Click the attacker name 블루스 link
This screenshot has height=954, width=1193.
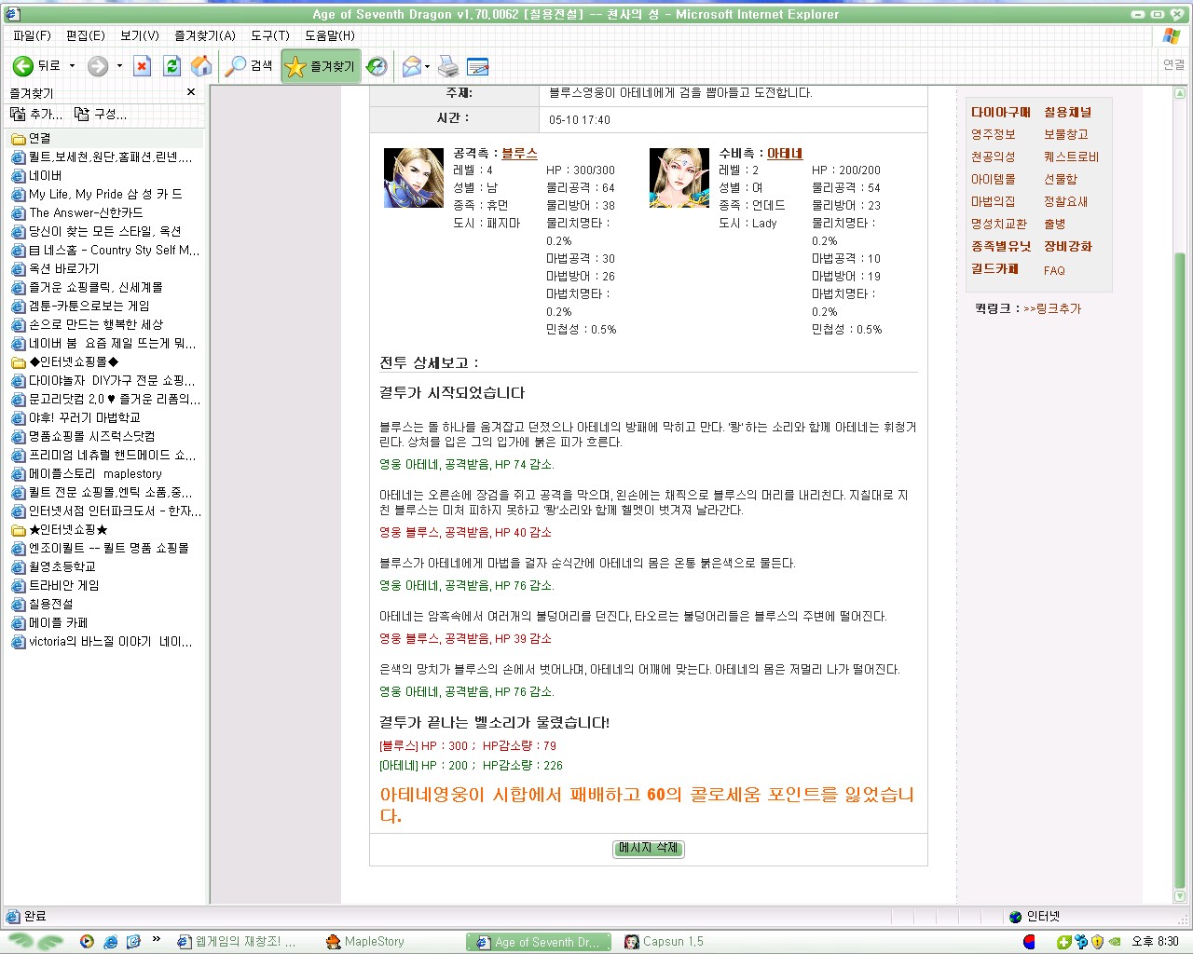click(x=519, y=153)
